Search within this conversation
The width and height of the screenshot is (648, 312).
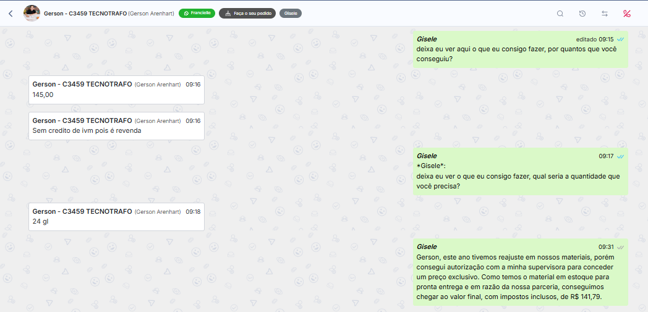click(560, 14)
